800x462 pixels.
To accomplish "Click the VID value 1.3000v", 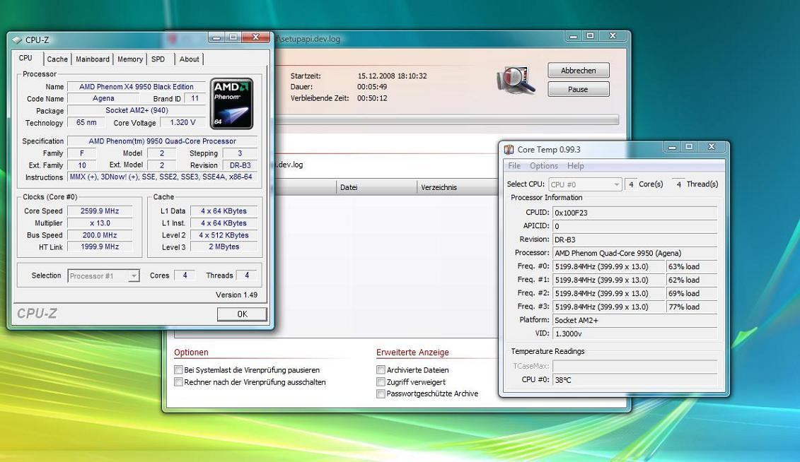I will [x=634, y=333].
